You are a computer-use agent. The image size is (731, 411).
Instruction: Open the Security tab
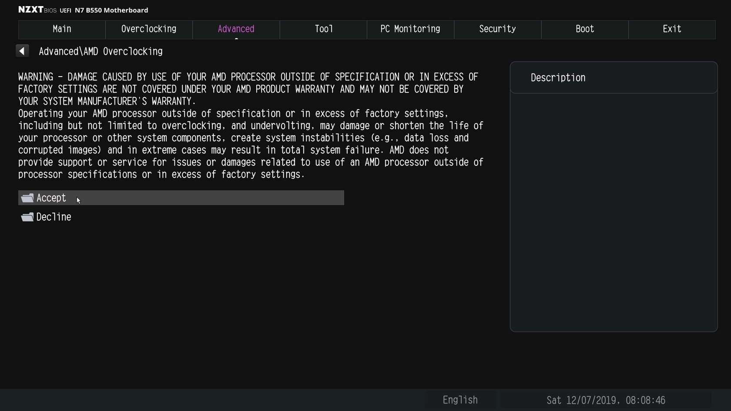pyautogui.click(x=497, y=29)
